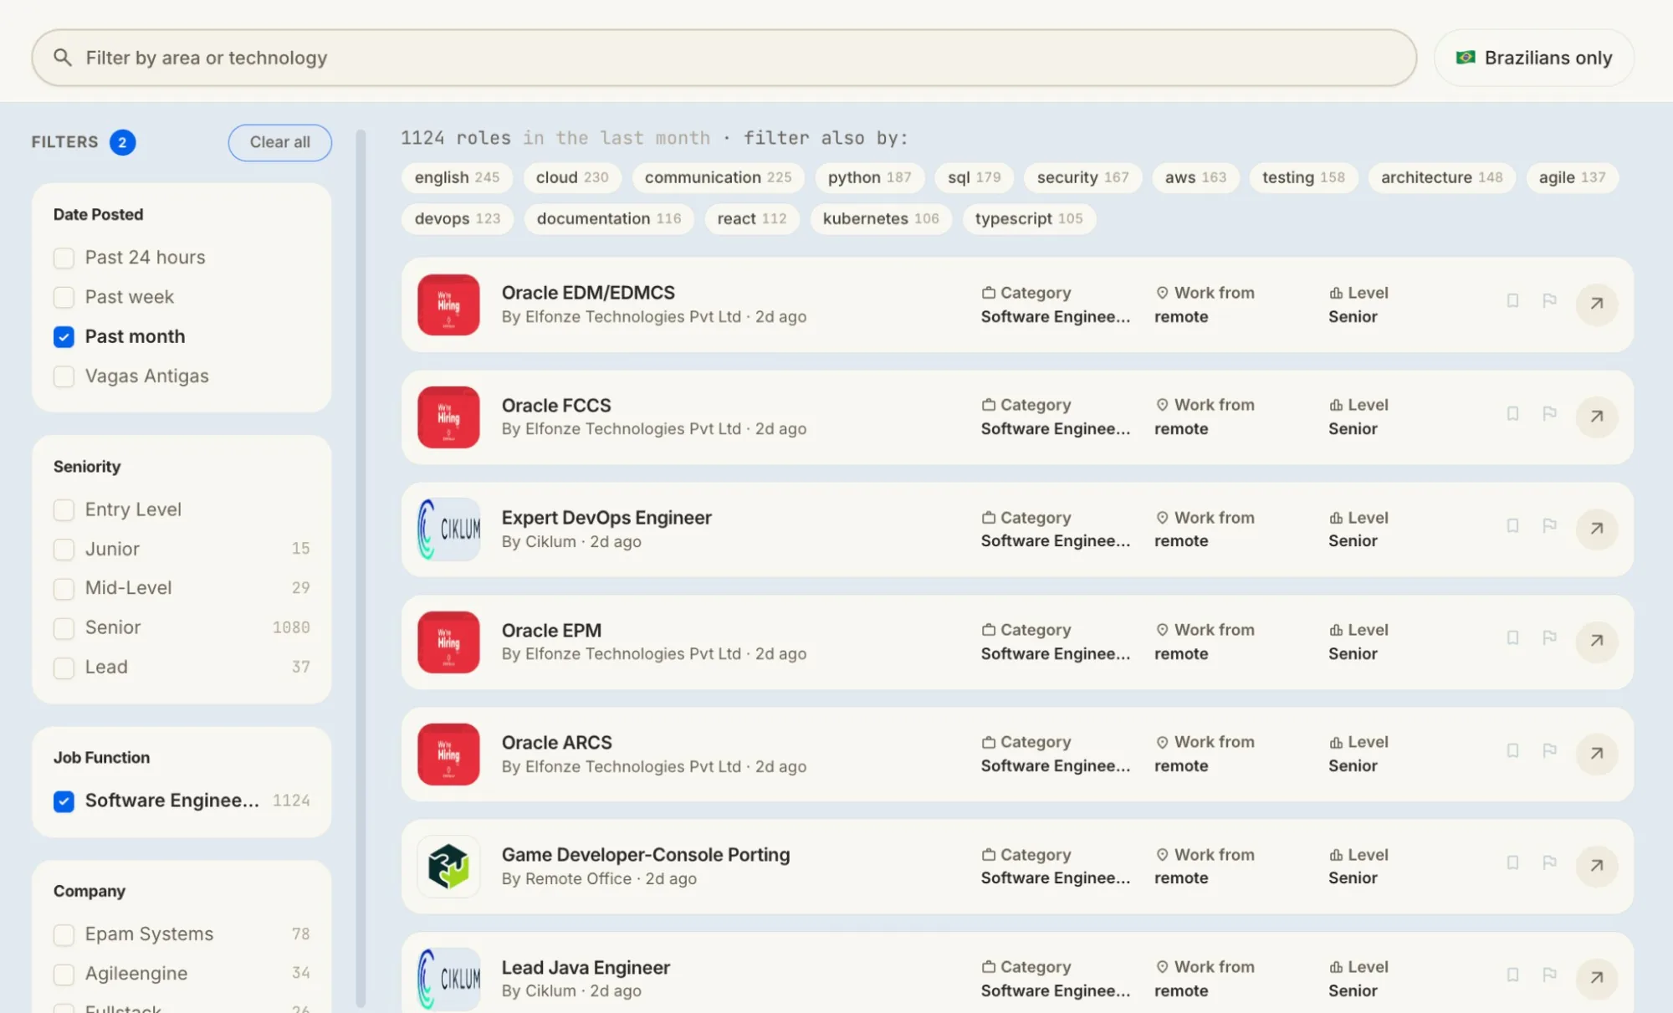Filter by the cloud tag
This screenshot has width=1673, height=1013.
[572, 177]
